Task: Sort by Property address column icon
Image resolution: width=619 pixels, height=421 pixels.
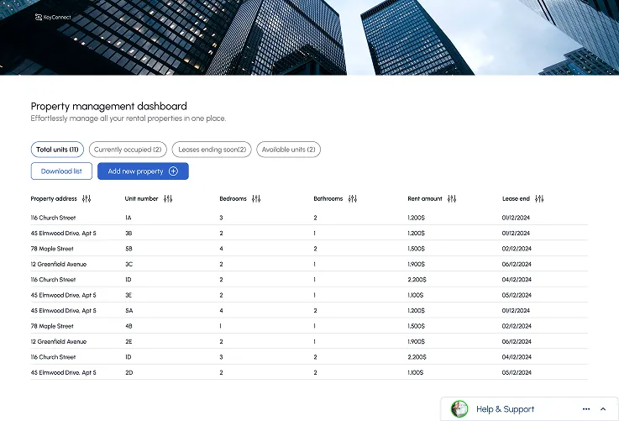Action: (87, 199)
